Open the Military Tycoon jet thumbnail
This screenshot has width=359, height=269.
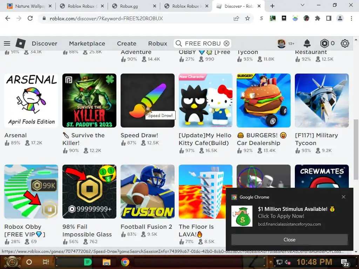[322, 101]
